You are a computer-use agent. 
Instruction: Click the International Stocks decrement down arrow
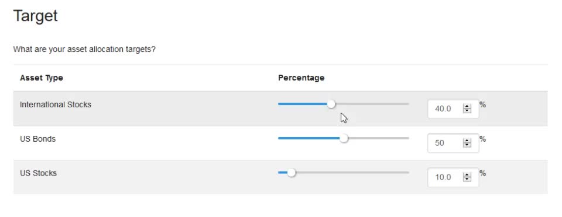pos(467,111)
